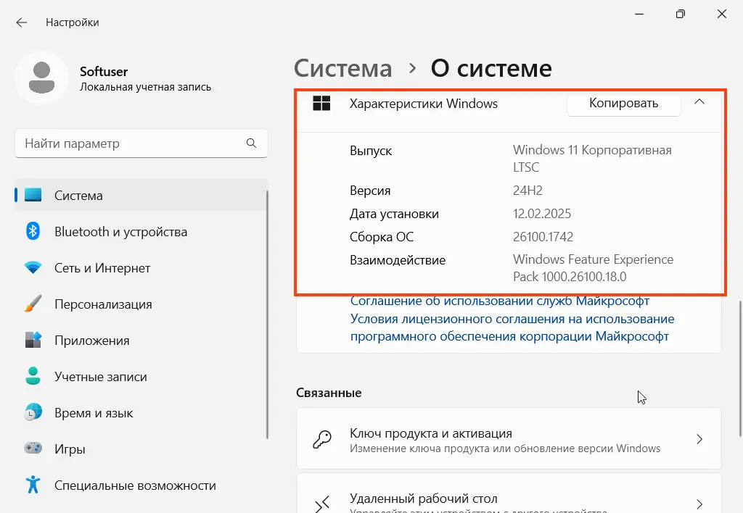Click the Персонализация paintbrush icon
Screen dimensions: 743x513
[x=33, y=304]
